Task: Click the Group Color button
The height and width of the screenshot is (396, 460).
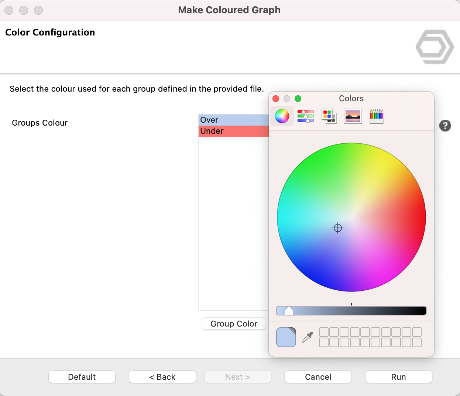Action: click(x=234, y=324)
